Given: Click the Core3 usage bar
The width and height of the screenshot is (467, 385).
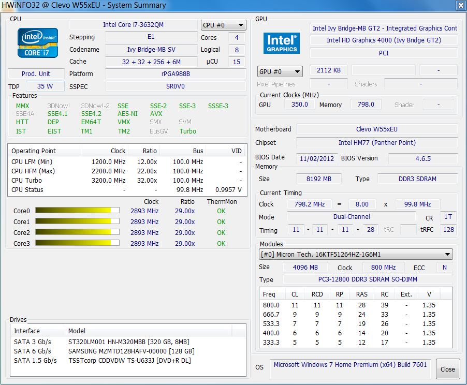Looking at the screenshot, I should click(x=78, y=243).
